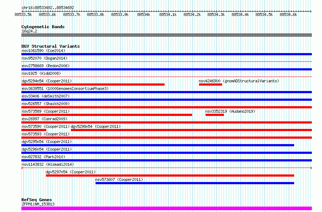Select the 16q24.2 cytogenetic band label
The height and width of the screenshot is (212, 322).
tap(29, 31)
